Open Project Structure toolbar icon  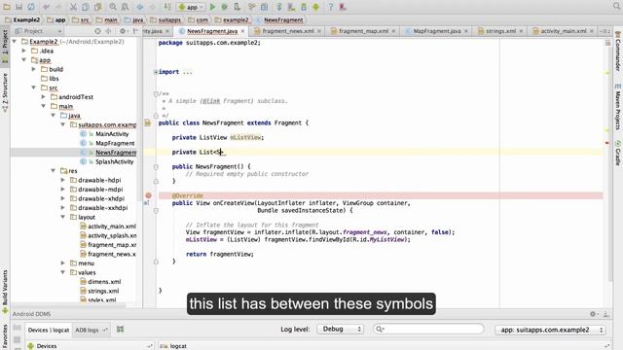pyautogui.click(x=264, y=7)
